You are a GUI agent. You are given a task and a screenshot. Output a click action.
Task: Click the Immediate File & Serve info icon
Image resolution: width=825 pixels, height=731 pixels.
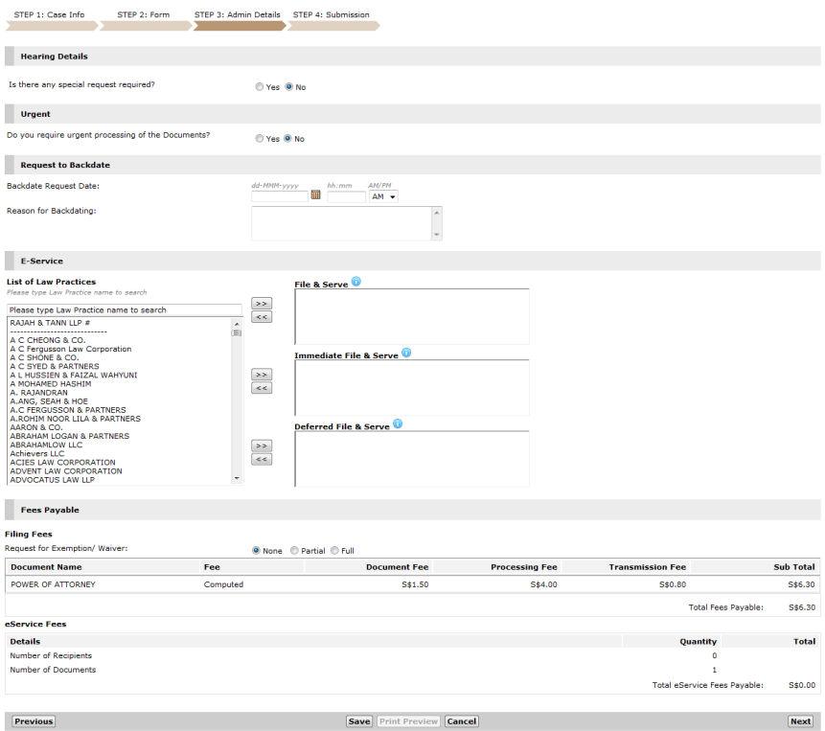tap(405, 353)
